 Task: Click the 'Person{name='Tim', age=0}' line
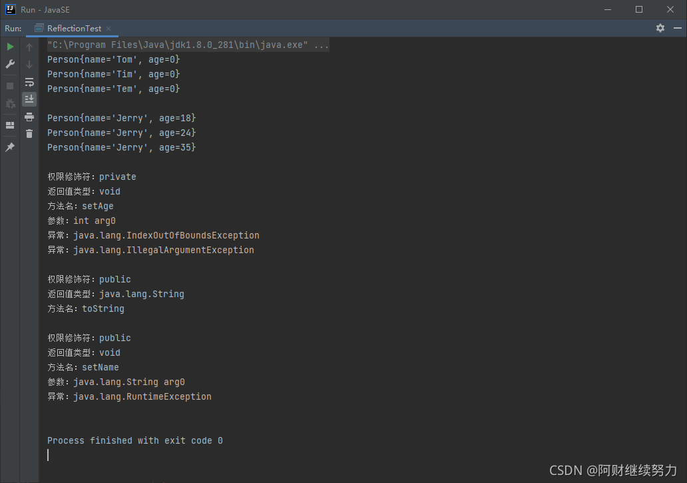click(113, 74)
